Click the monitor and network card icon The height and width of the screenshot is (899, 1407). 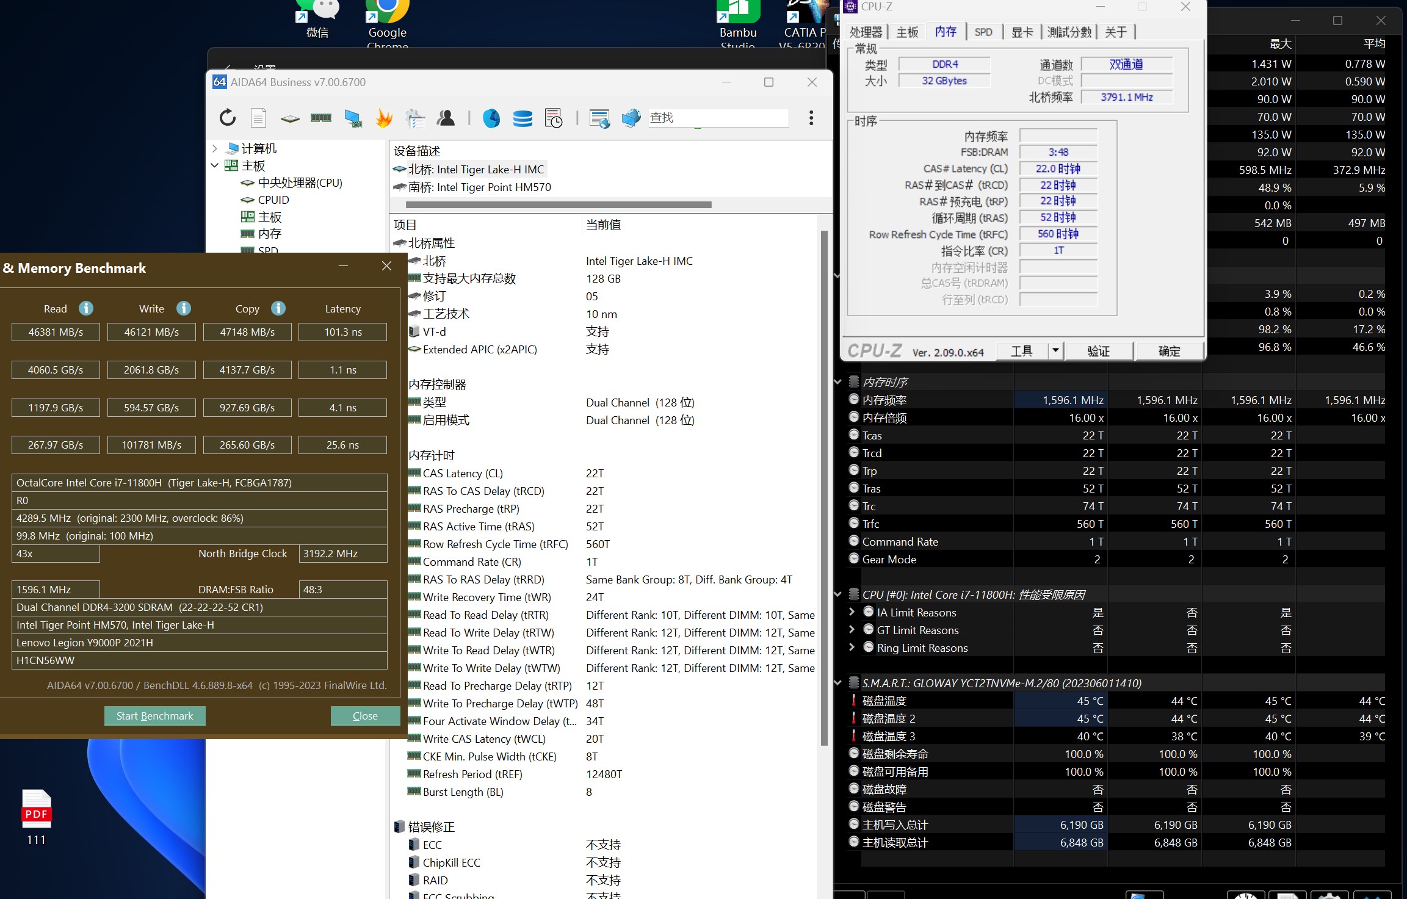pos(353,118)
